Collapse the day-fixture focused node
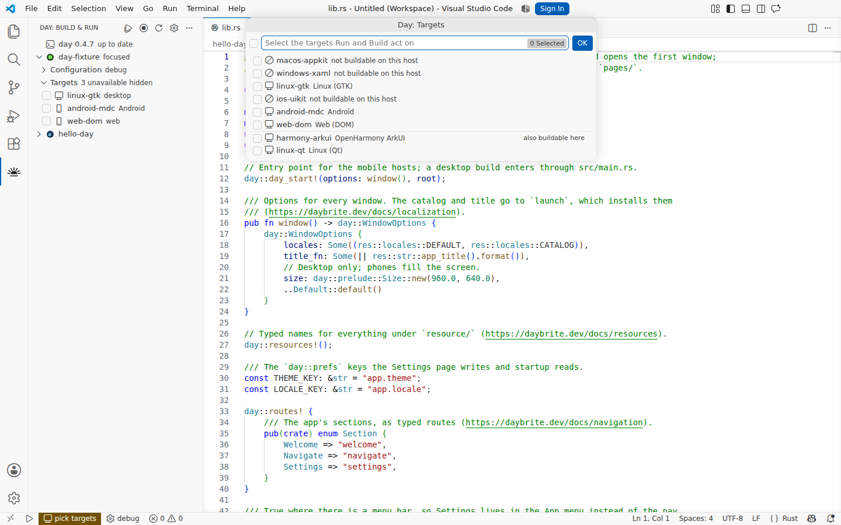Viewport: 841px width, 525px height. click(x=39, y=57)
